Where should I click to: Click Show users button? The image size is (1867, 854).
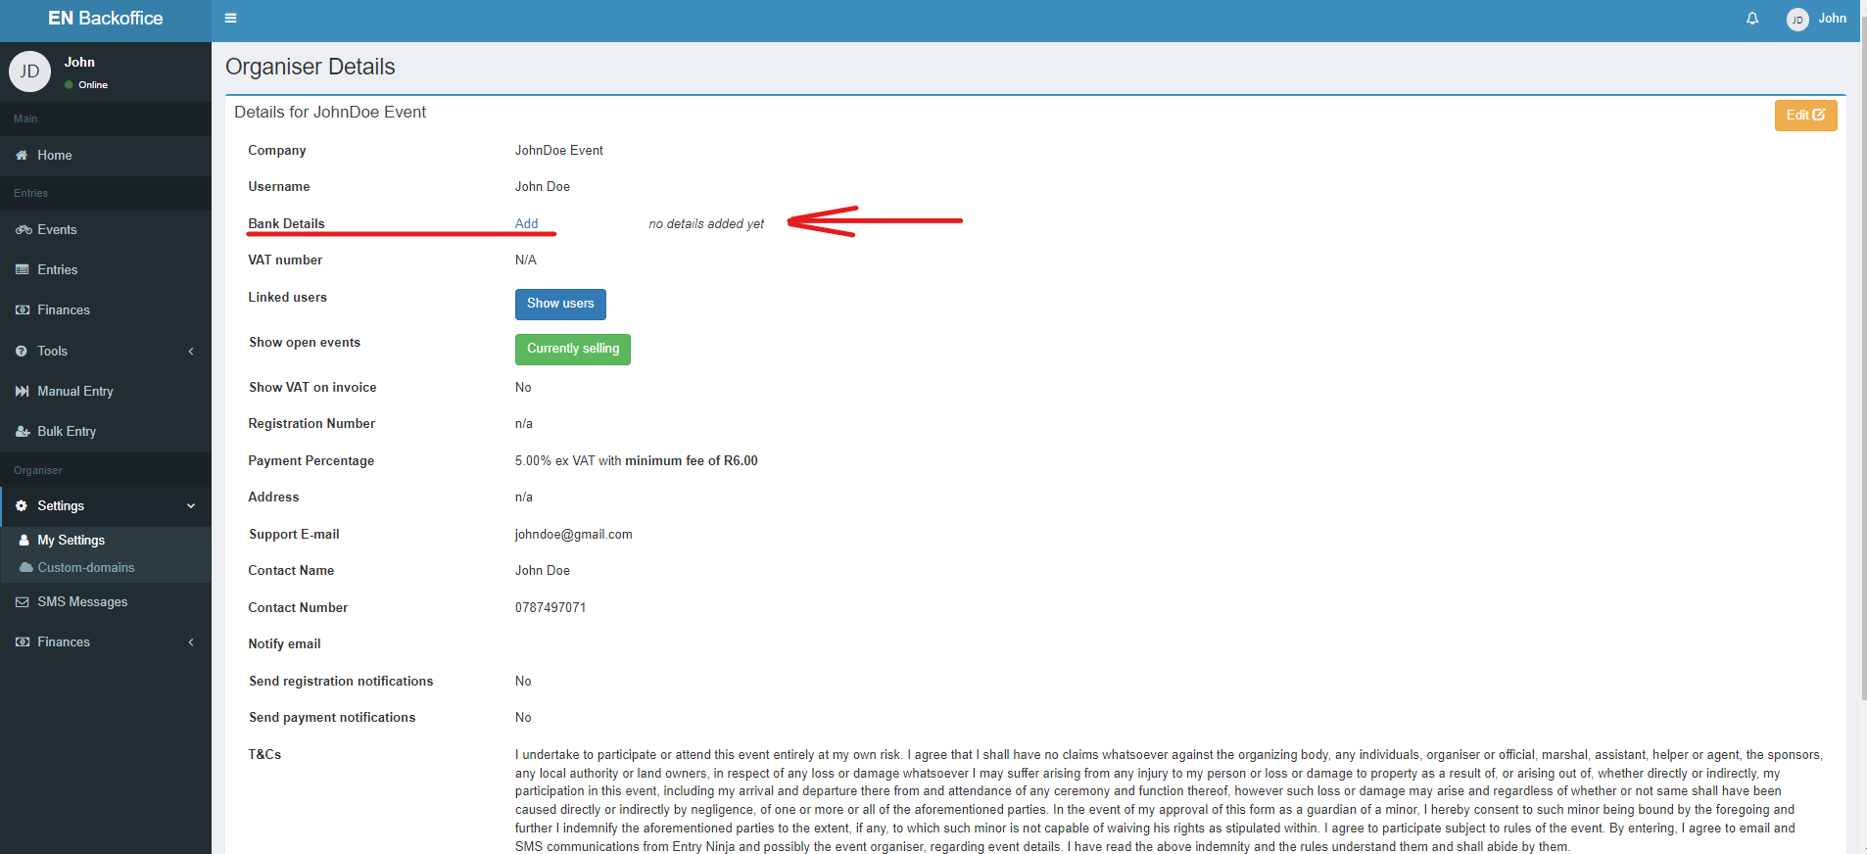(560, 304)
